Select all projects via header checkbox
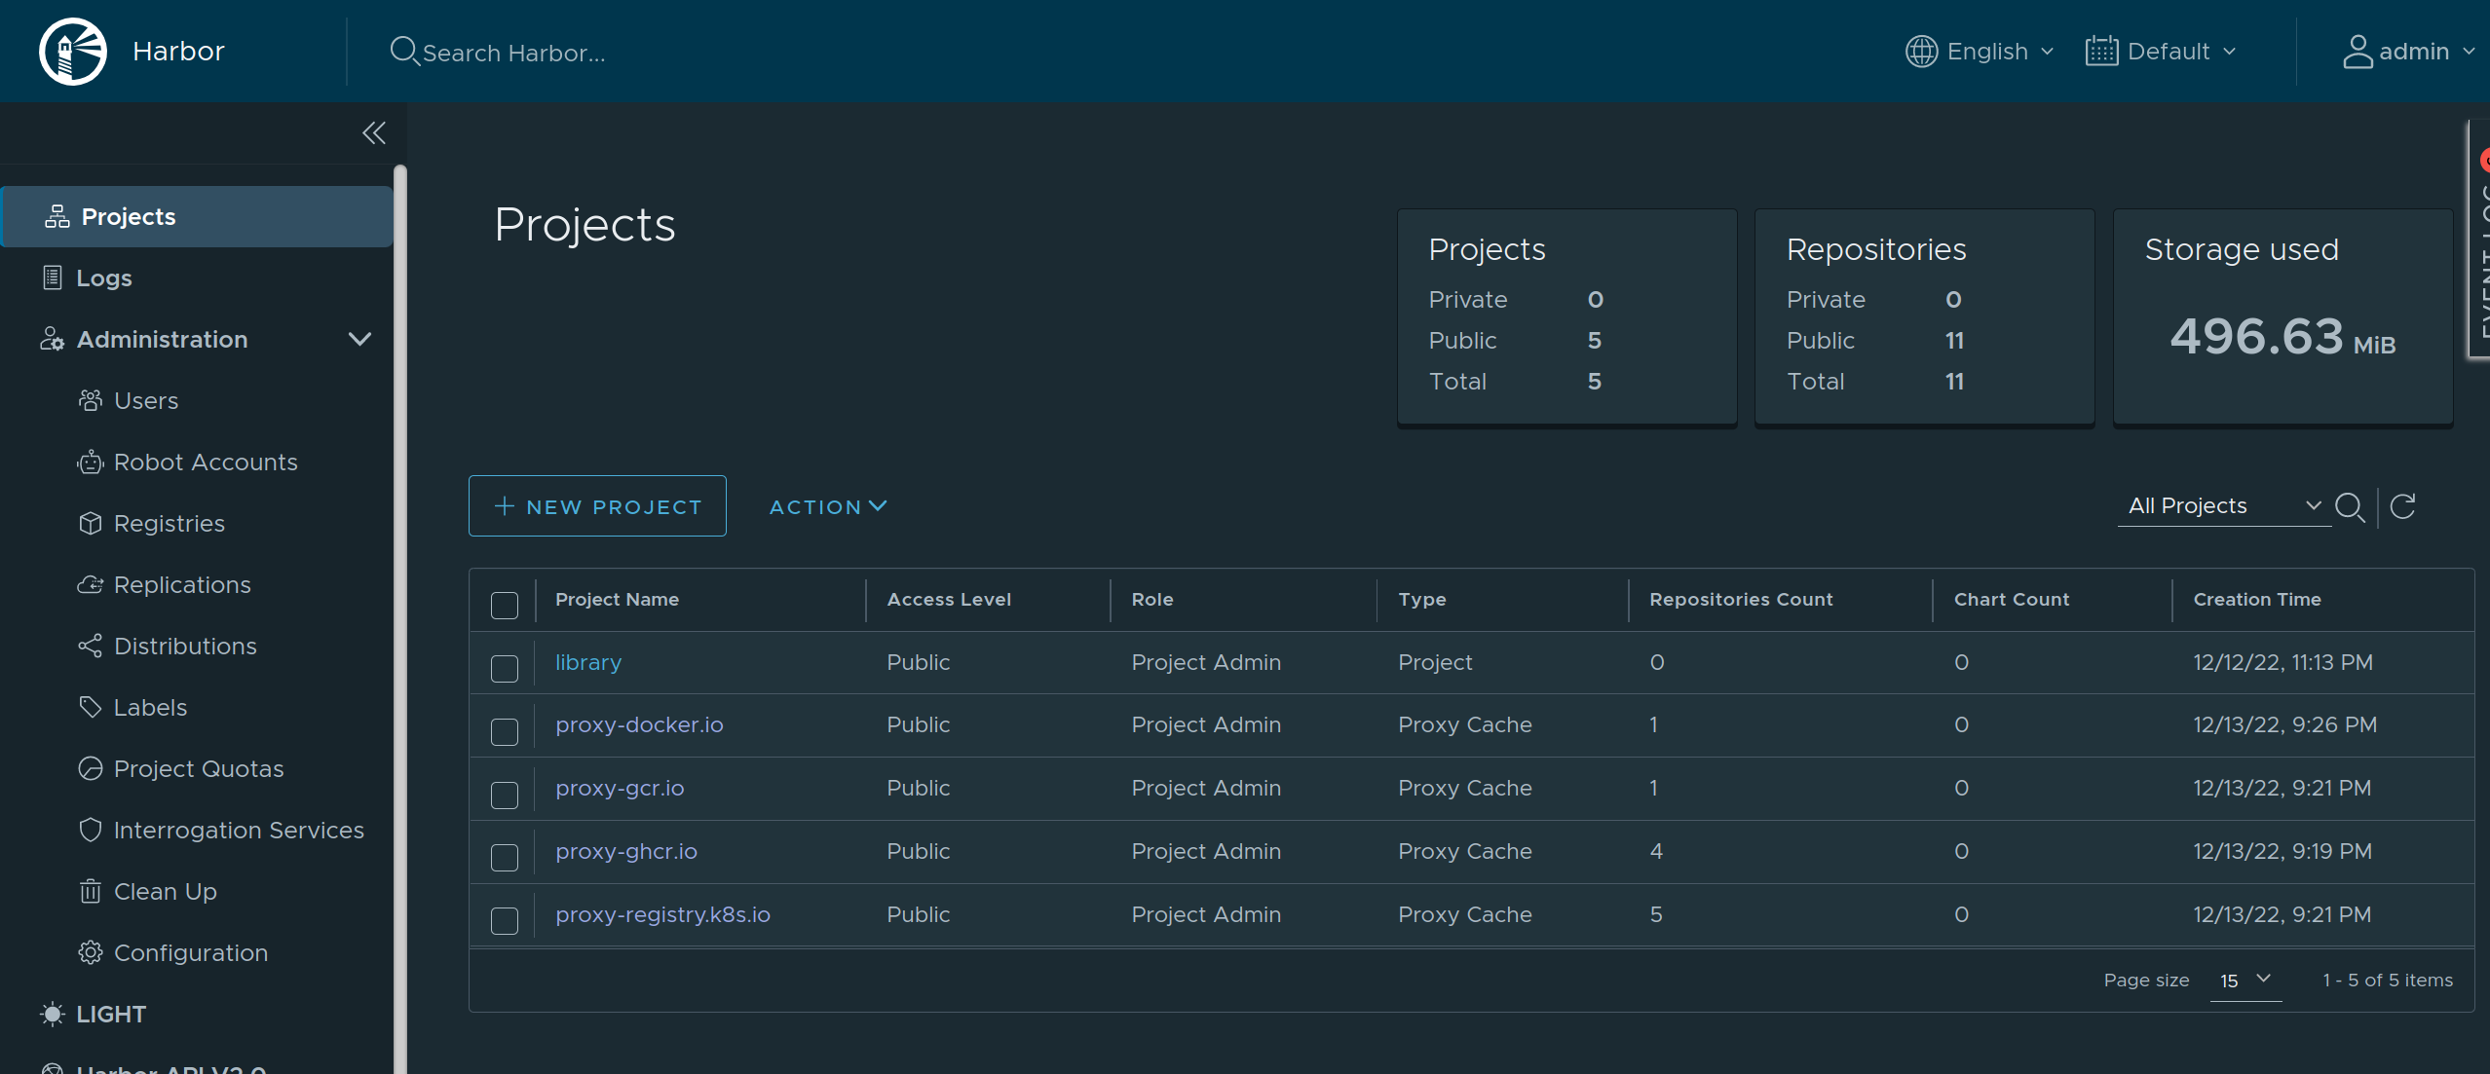Screen dimensions: 2490x1074 [x=505, y=605]
